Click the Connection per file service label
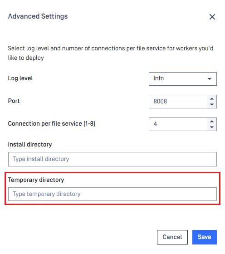This screenshot has height=254, width=225. [52, 123]
